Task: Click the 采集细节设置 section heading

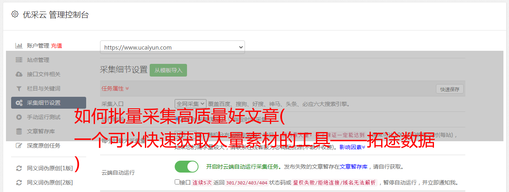Action: point(124,70)
